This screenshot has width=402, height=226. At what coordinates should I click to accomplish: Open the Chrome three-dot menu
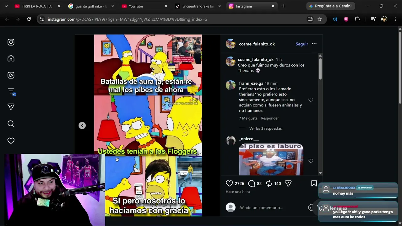pyautogui.click(x=395, y=19)
